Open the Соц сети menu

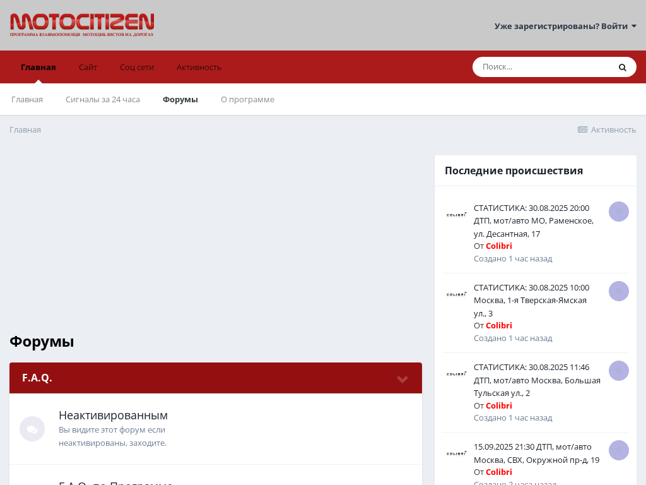point(137,67)
